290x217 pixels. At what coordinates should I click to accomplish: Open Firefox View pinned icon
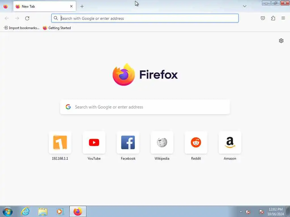click(x=6, y=6)
